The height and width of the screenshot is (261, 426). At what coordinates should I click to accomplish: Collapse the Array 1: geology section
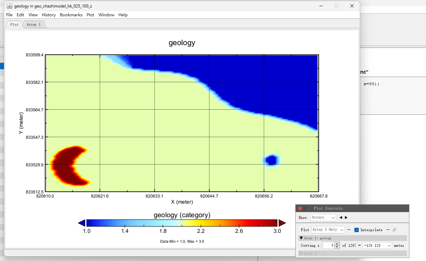[x=301, y=238]
